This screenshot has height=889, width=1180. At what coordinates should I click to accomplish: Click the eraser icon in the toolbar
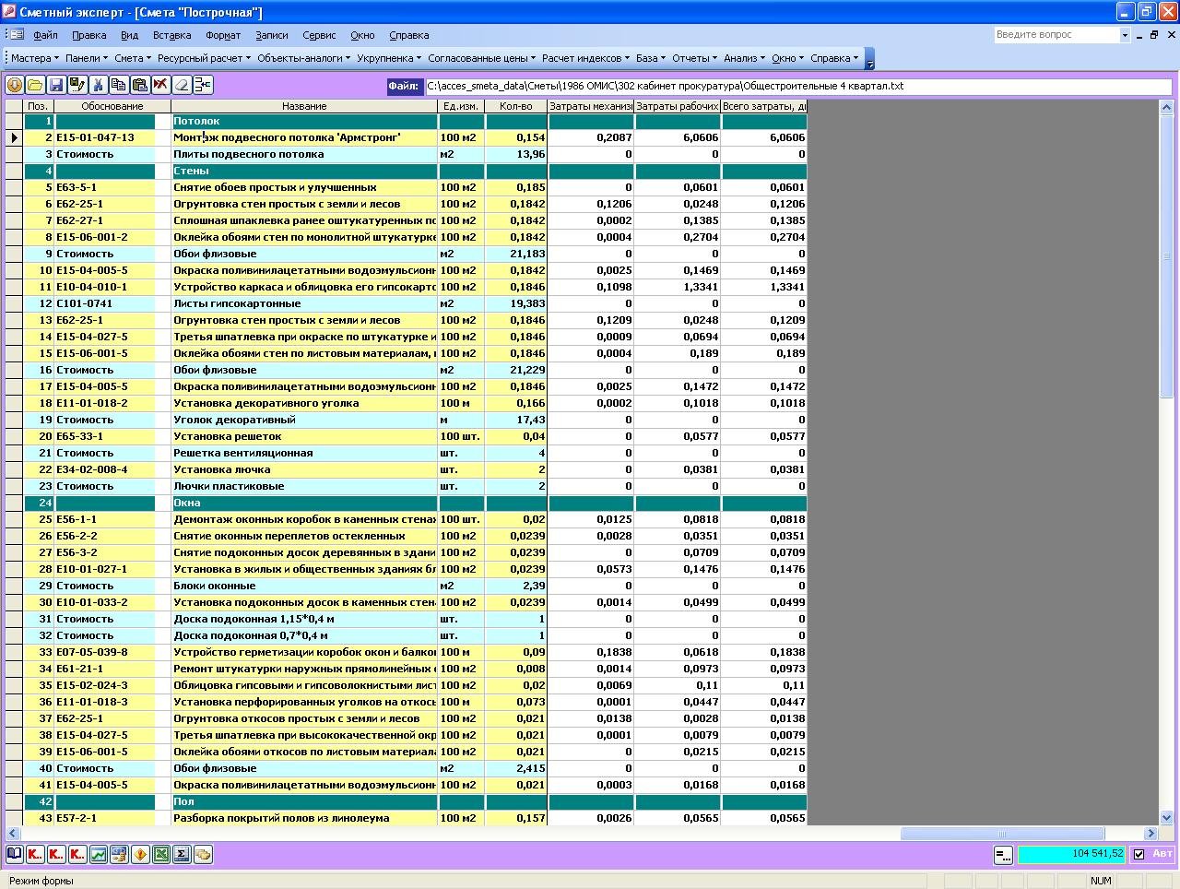pyautogui.click(x=182, y=85)
